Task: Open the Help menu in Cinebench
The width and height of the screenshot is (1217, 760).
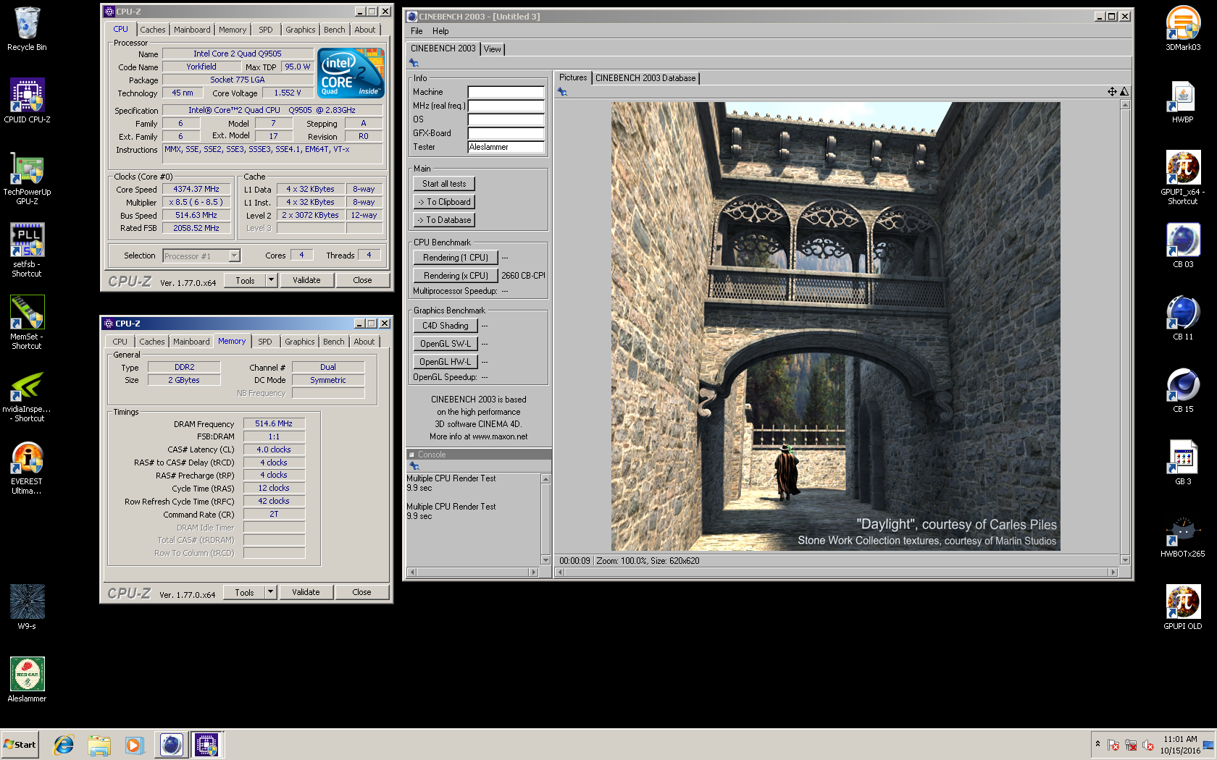Action: (440, 31)
